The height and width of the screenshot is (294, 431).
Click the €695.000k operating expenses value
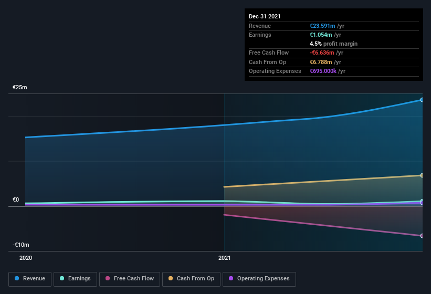pos(323,71)
